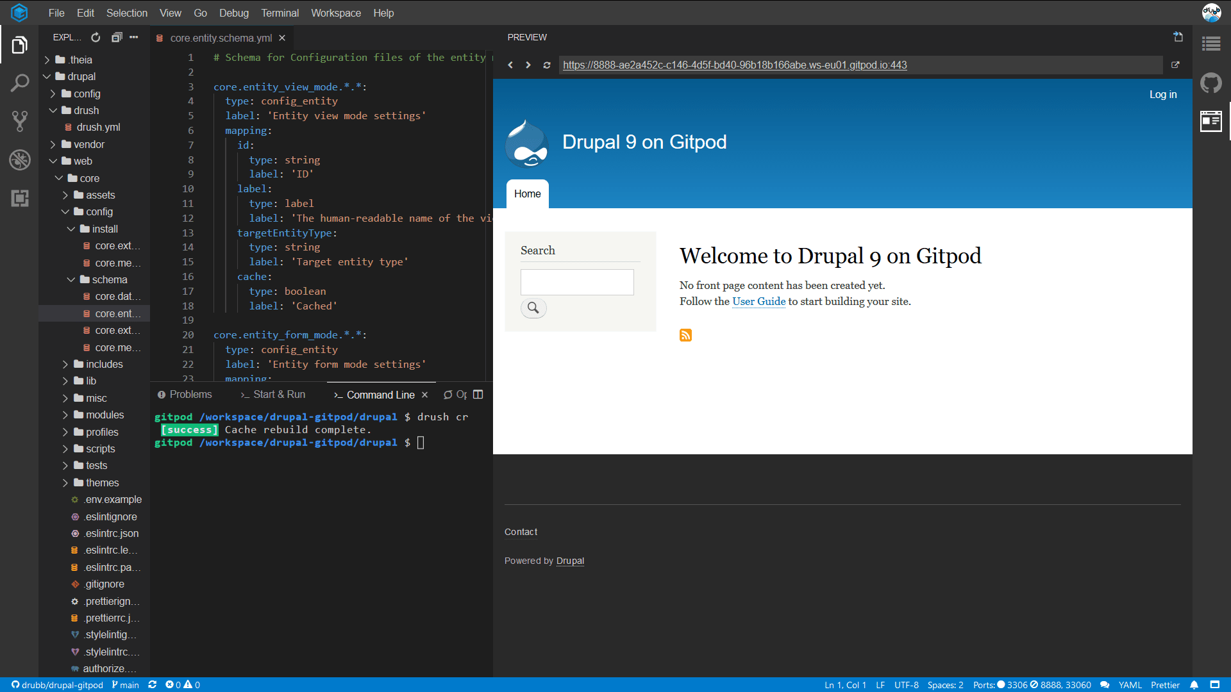
Task: Reload the preview page
Action: coord(547,65)
